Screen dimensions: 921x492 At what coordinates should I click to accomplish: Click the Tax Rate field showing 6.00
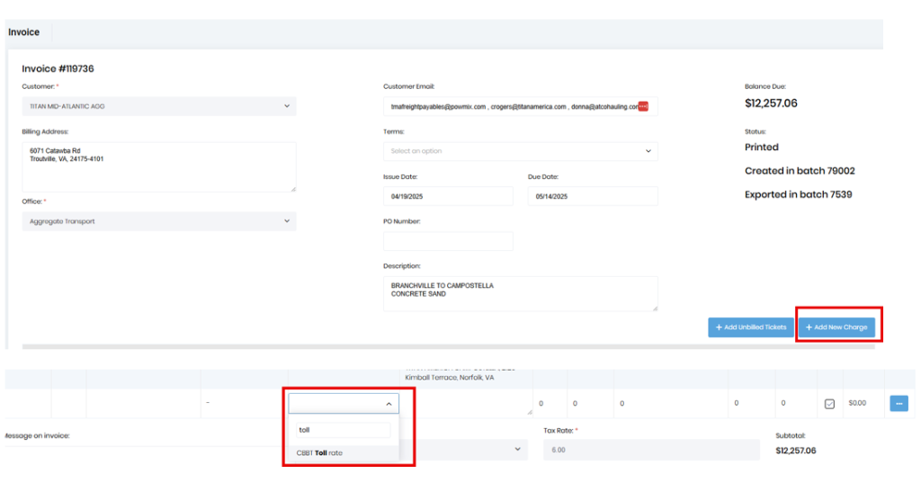click(x=651, y=450)
